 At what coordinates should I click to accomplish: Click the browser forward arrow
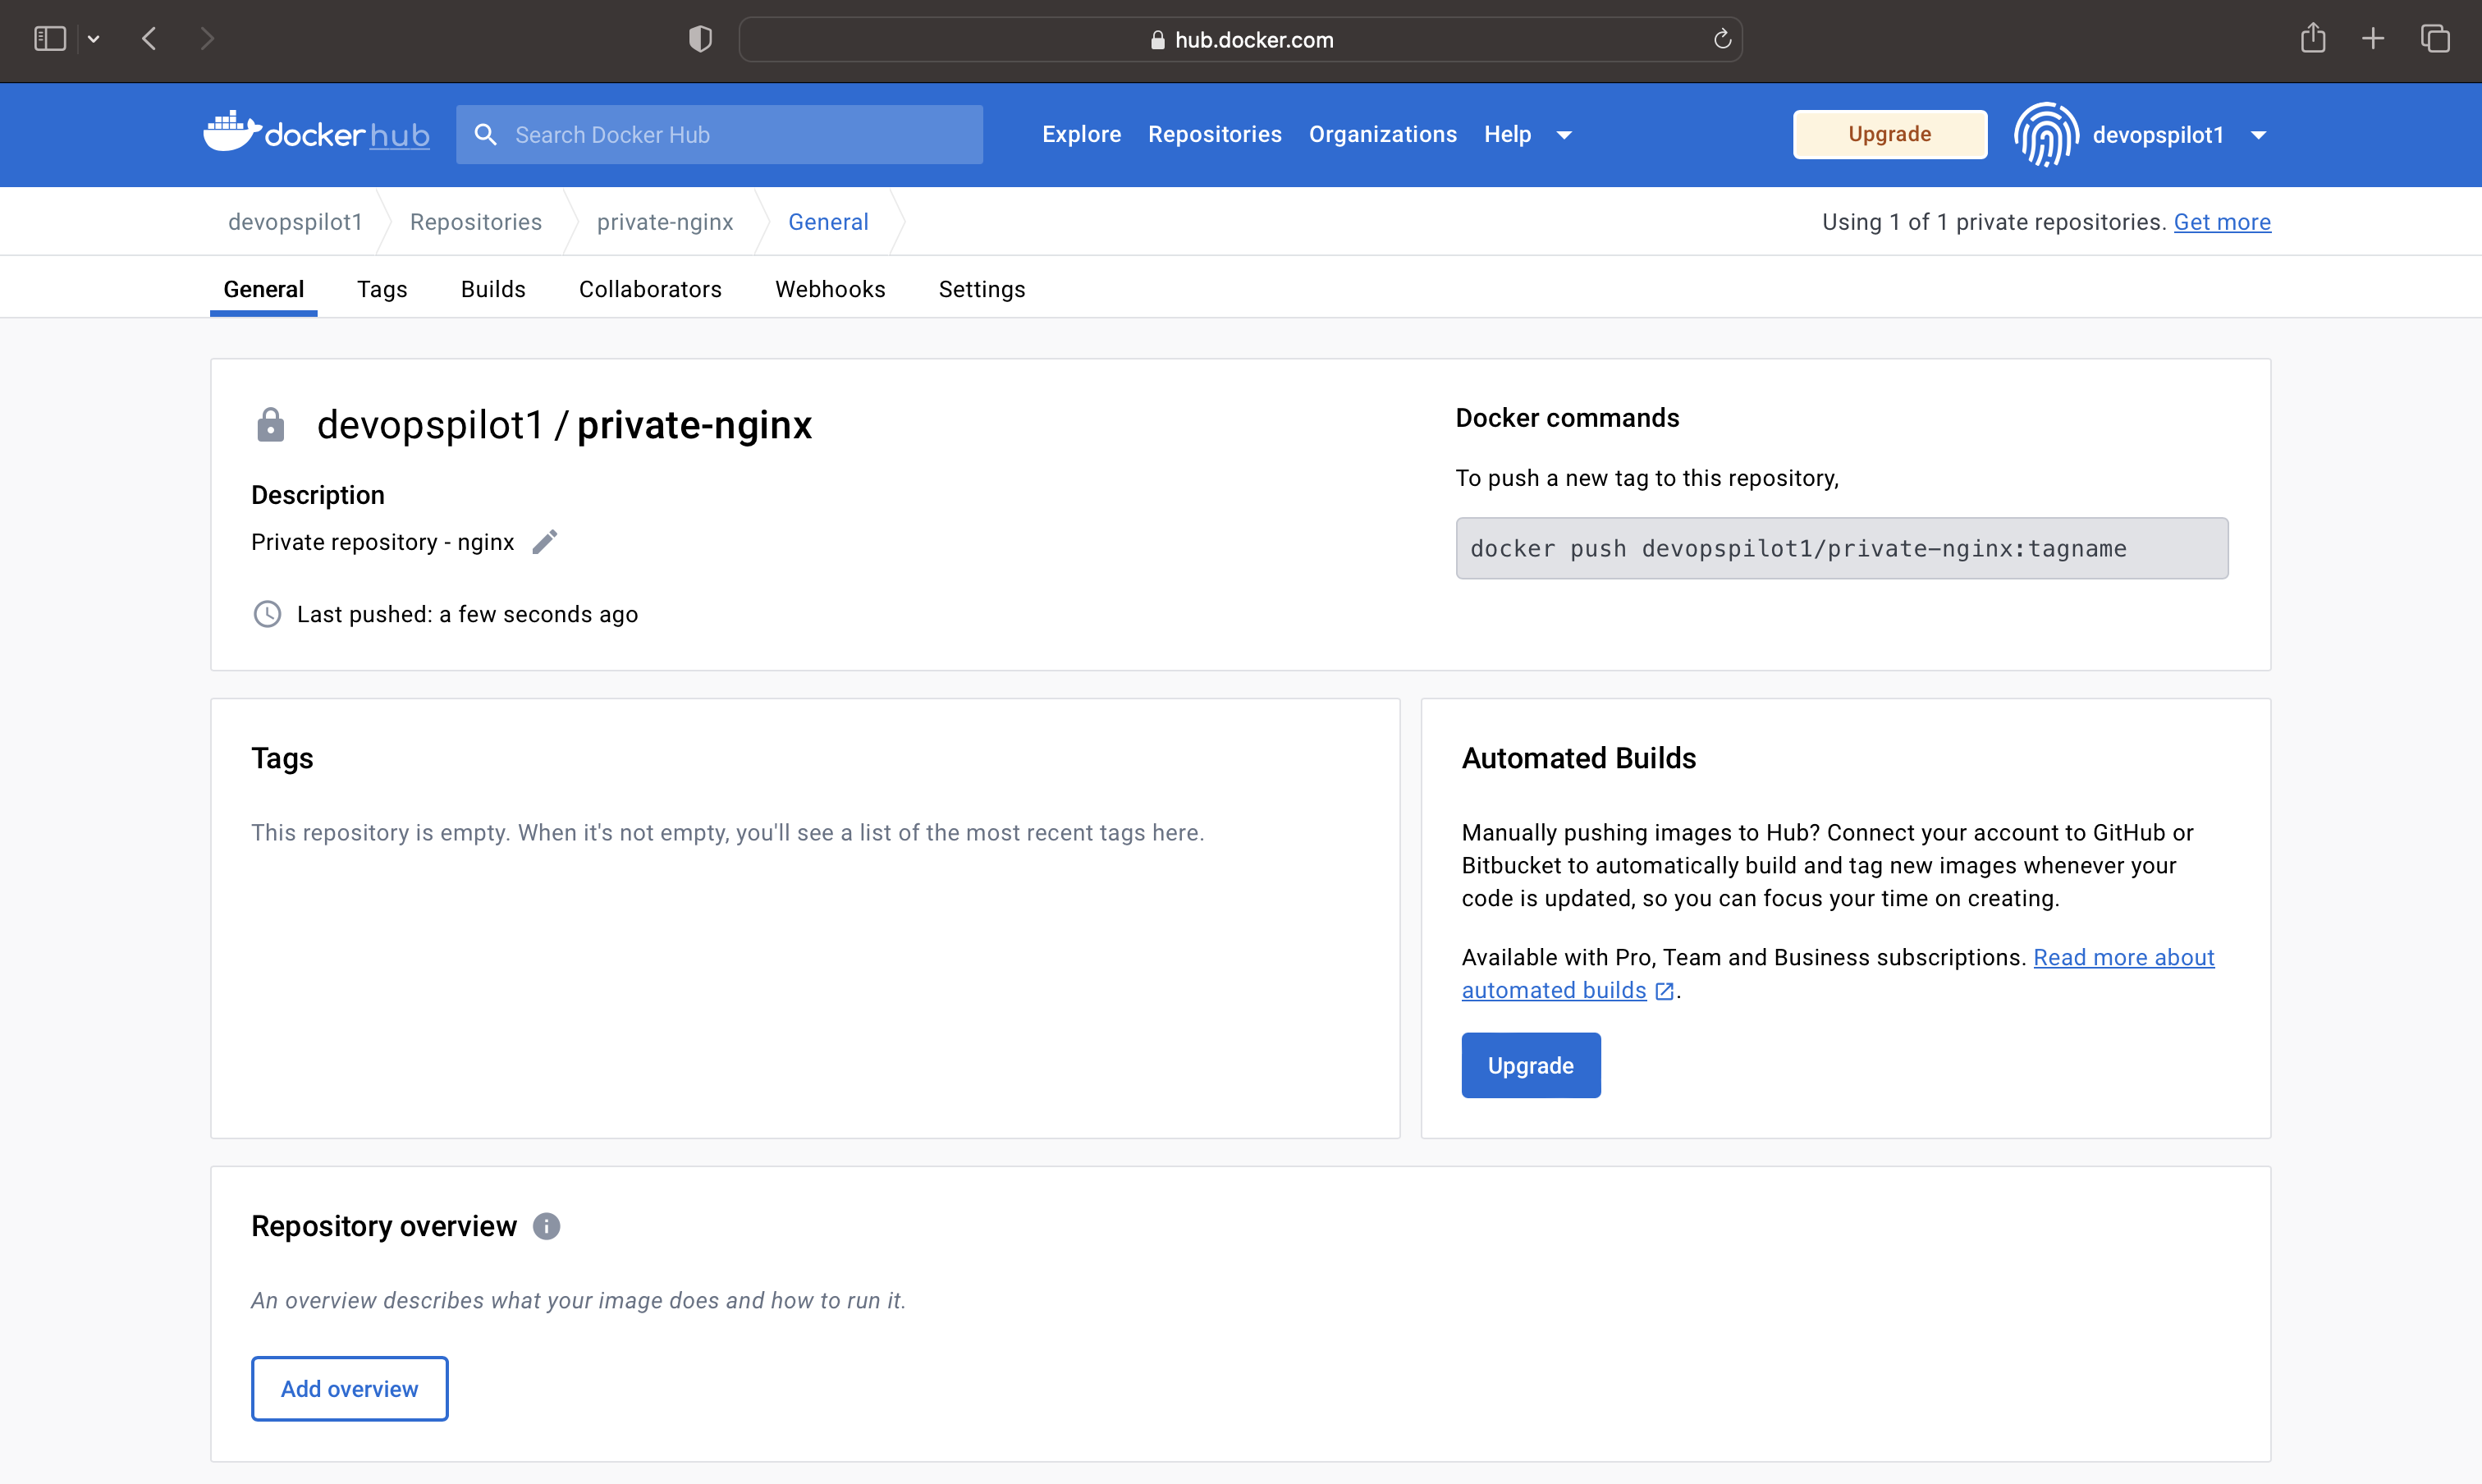click(207, 39)
